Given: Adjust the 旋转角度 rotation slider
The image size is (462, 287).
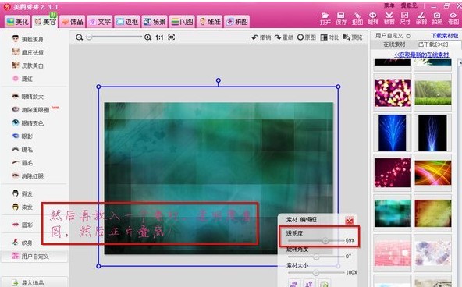Looking at the screenshot, I should pos(316,257).
